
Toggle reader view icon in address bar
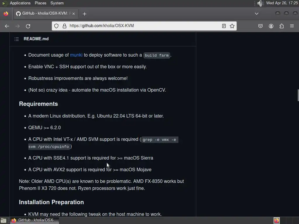[224, 26]
